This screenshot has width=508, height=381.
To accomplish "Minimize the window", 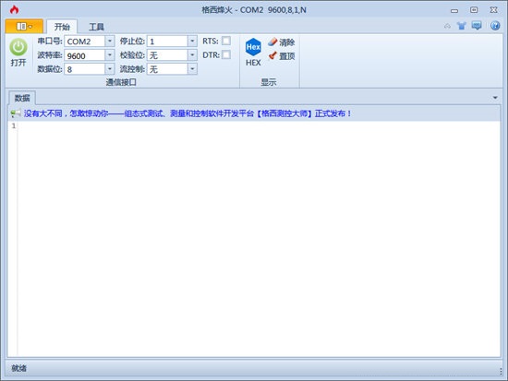I will tap(454, 10).
